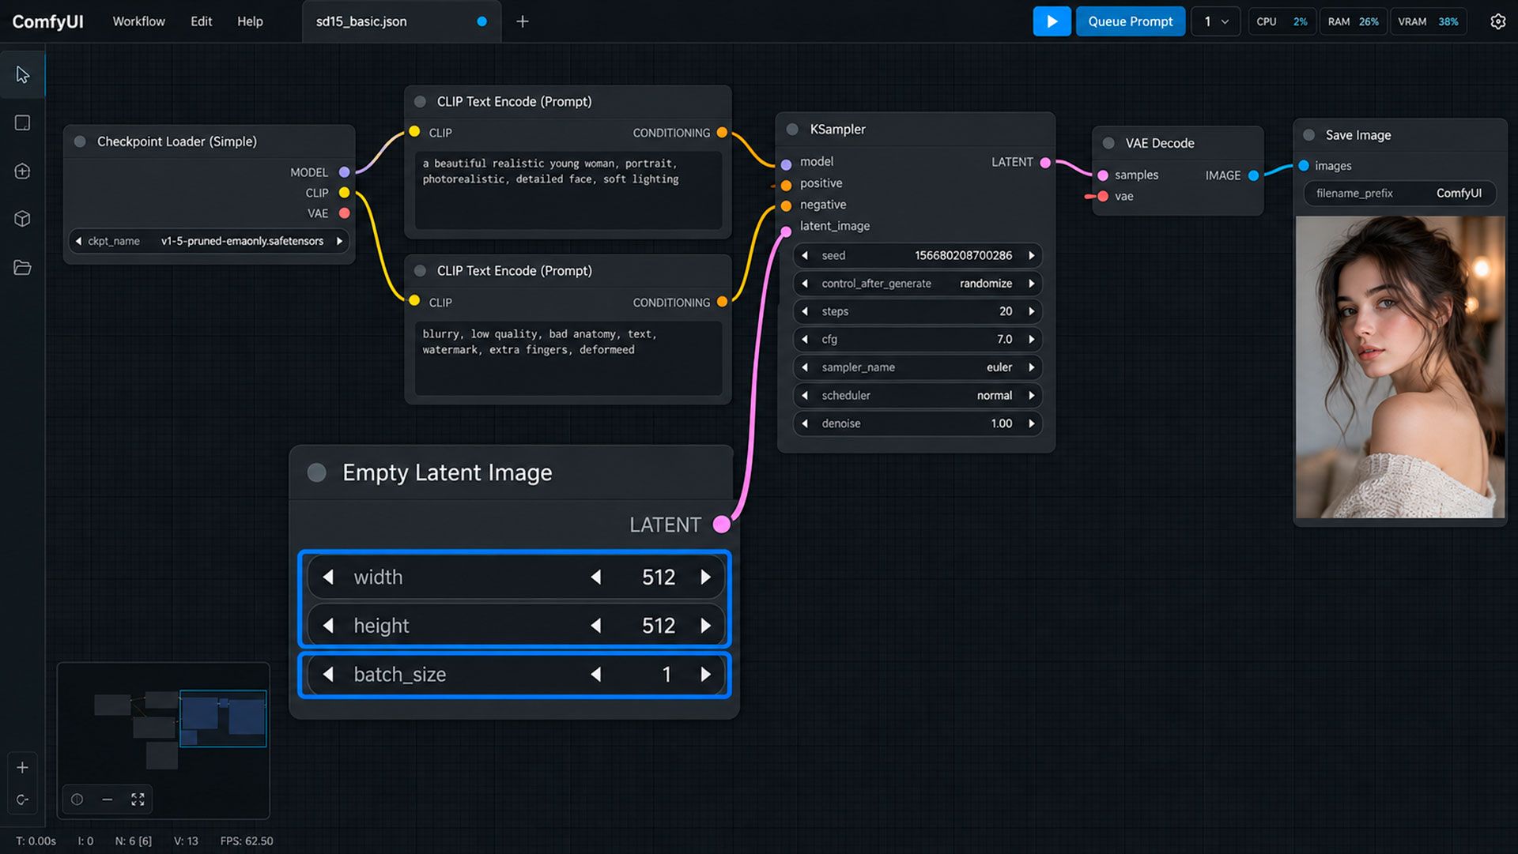
Task: Click unsaved indicator dot on sd15_basic.json tab
Action: (481, 21)
